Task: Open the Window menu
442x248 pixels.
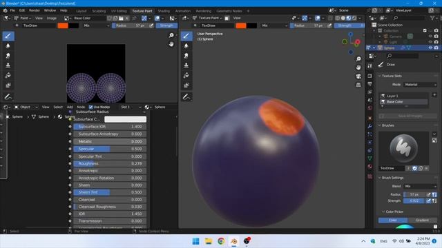Action: coord(50,10)
